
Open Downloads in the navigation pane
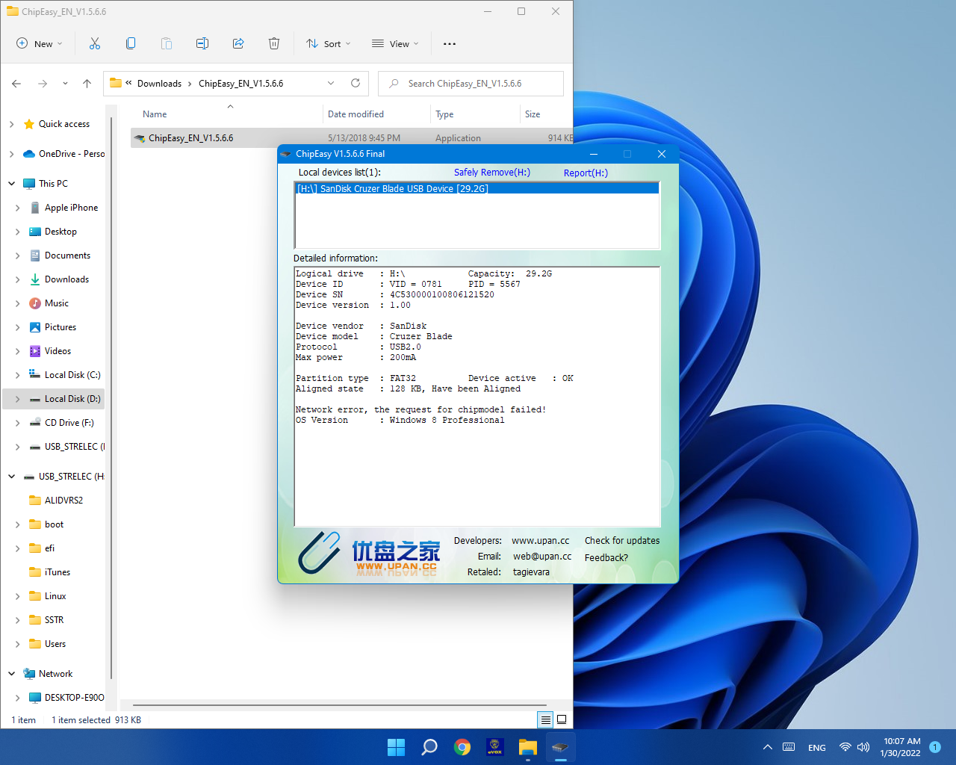pyautogui.click(x=66, y=279)
